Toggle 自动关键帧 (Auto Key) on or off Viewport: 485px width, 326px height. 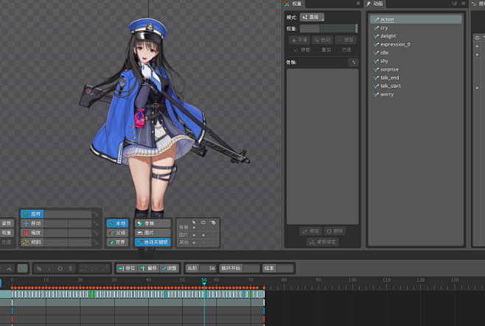coord(153,242)
